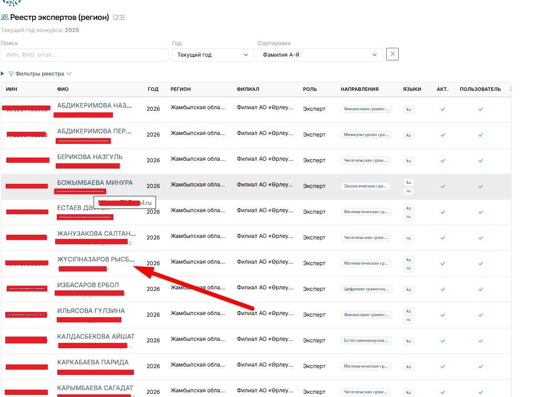Click Экологическая гра... direction tag

[x=366, y=186]
